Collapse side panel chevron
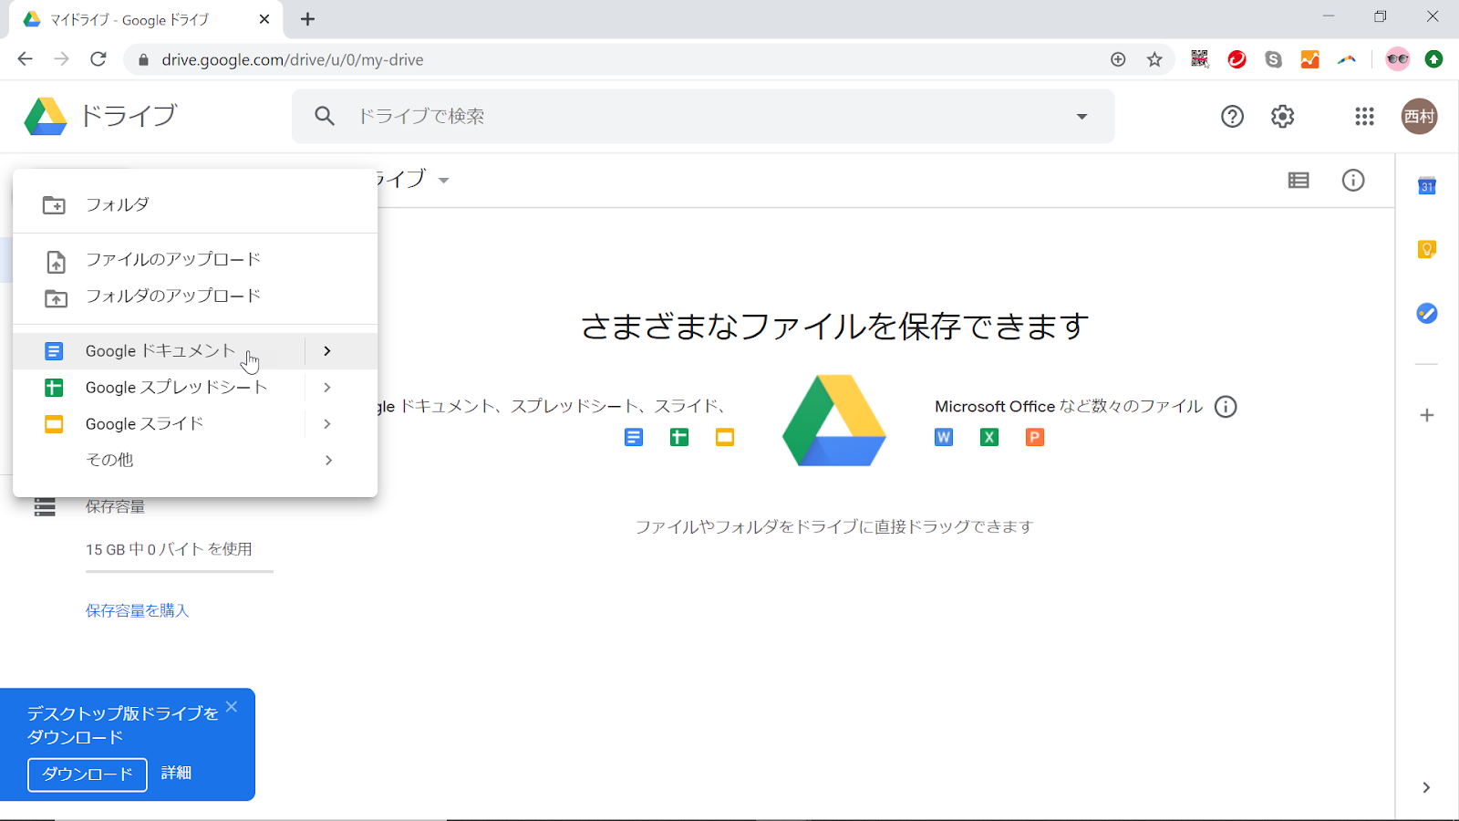This screenshot has width=1459, height=821. (x=1426, y=787)
